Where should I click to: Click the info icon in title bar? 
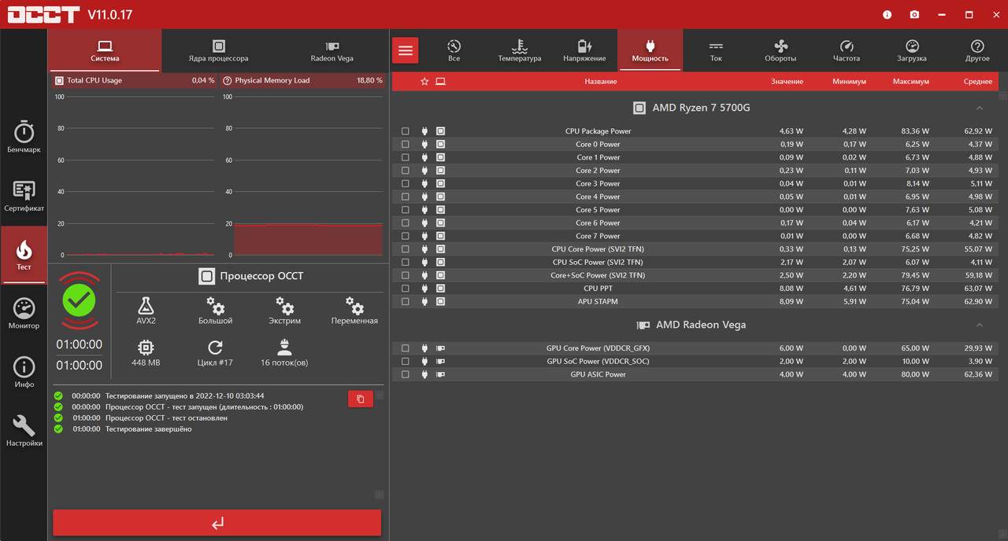click(888, 14)
